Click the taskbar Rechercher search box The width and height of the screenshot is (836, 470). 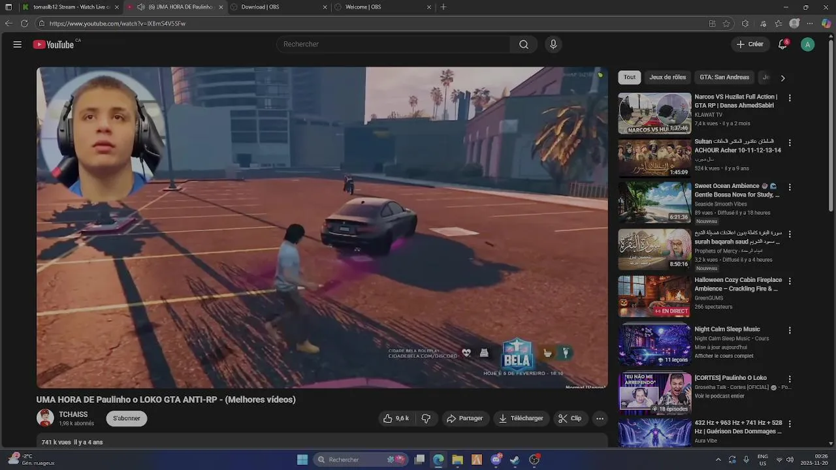pos(360,460)
